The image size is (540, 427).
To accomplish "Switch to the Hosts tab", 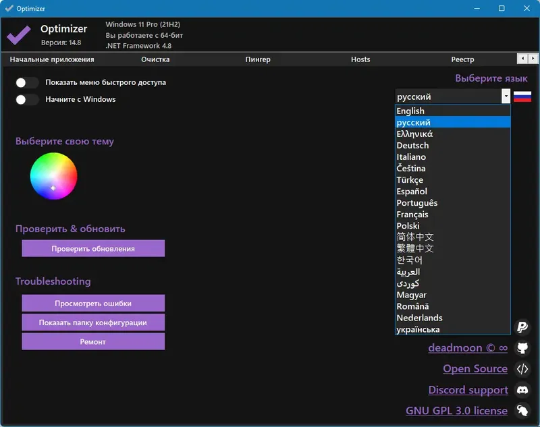I will (x=360, y=59).
